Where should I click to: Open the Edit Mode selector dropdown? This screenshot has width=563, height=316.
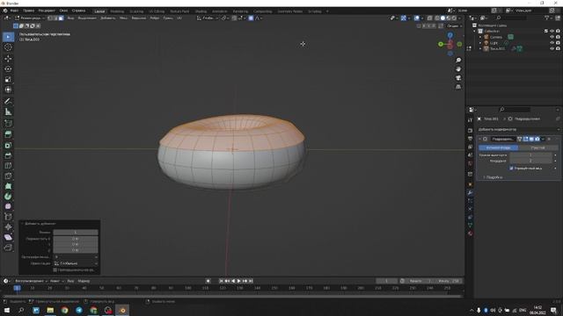(x=30, y=18)
